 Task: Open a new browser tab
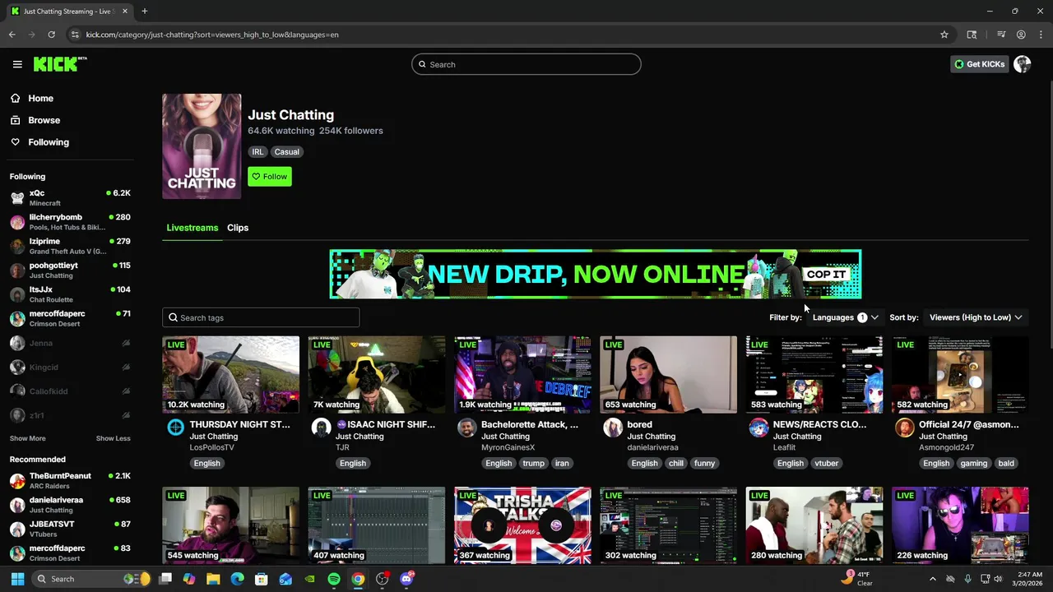pos(144,12)
